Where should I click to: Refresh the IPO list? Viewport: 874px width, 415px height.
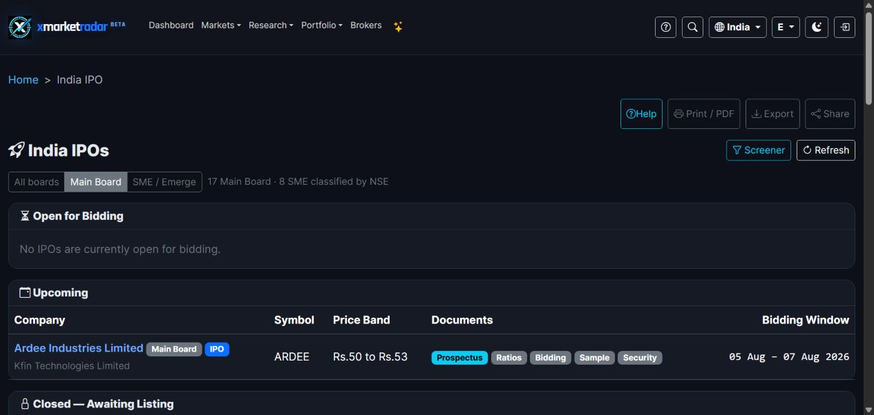tap(826, 150)
